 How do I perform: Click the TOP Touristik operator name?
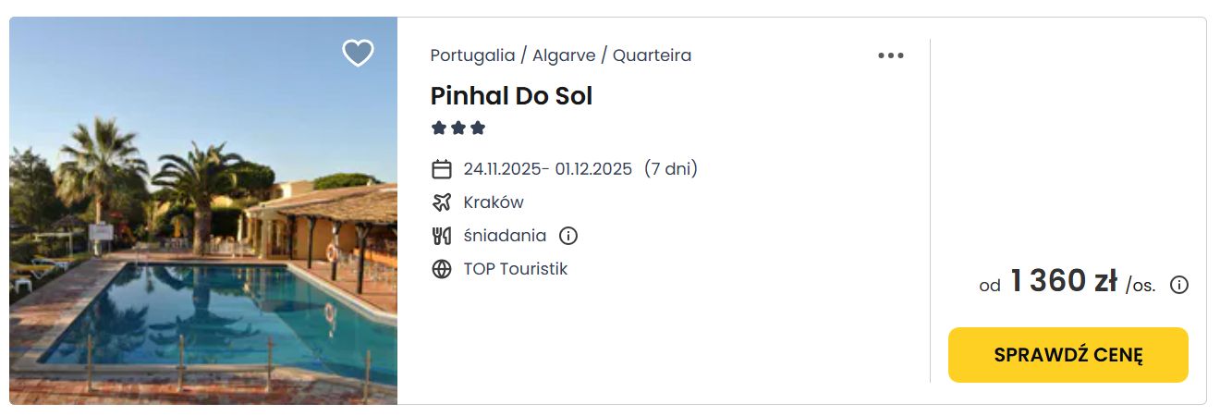(x=516, y=269)
